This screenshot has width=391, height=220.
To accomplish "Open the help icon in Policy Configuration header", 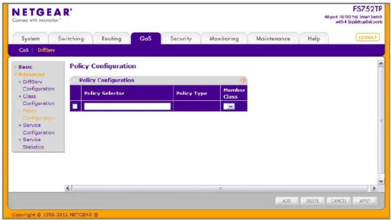I will [243, 80].
